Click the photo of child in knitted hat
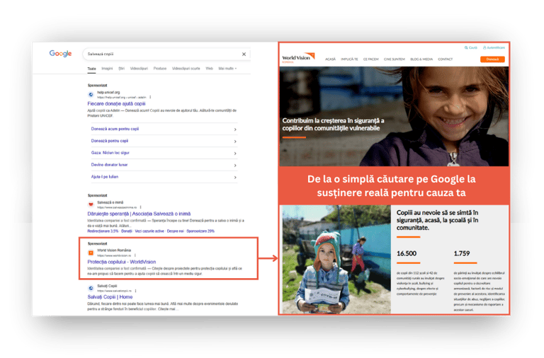The width and height of the screenshot is (544, 358). pos(336,259)
